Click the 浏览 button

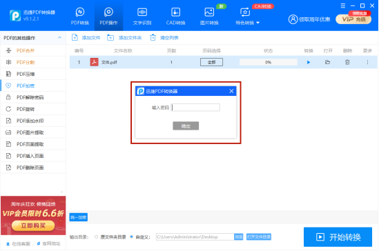pyautogui.click(x=238, y=237)
